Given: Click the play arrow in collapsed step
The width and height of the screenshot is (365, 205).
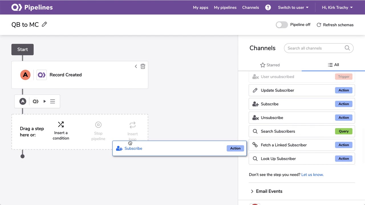Looking at the screenshot, I should click(x=44, y=101).
